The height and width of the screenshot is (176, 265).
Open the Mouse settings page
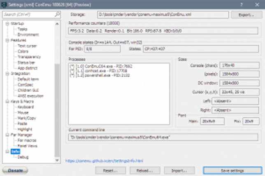click(23, 113)
